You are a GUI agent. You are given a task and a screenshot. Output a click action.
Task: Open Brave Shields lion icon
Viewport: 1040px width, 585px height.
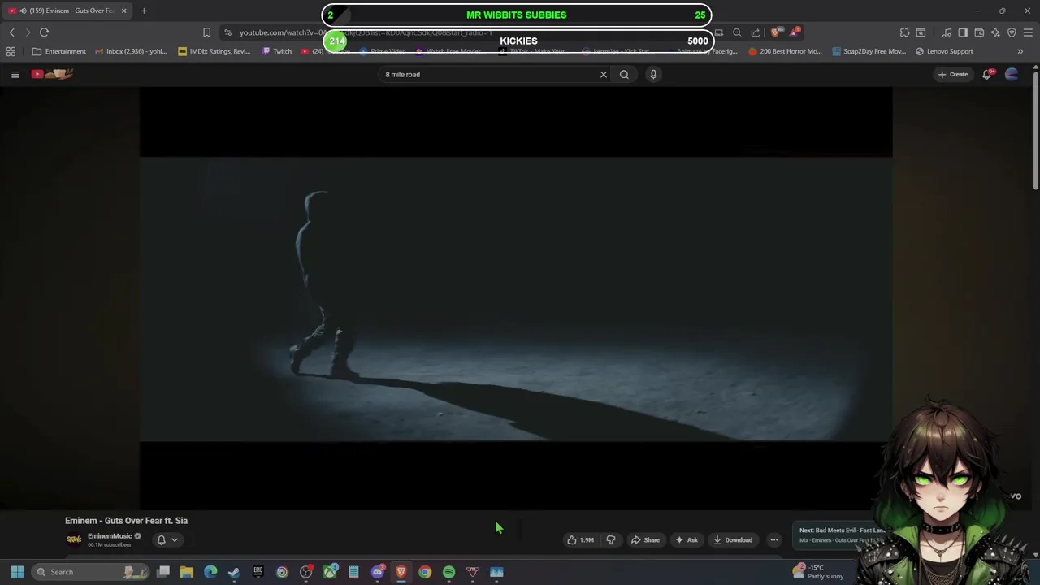[x=775, y=32]
